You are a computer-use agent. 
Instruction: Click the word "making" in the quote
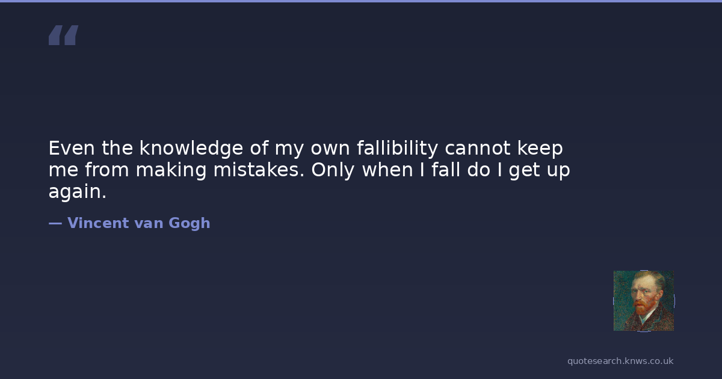click(x=171, y=170)
